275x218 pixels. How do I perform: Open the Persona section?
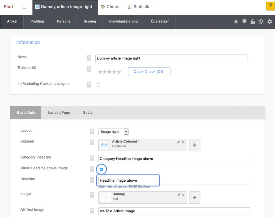pos(64,21)
